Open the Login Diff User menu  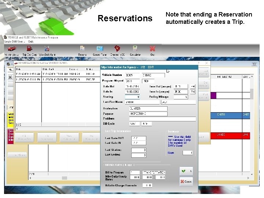click(15, 41)
